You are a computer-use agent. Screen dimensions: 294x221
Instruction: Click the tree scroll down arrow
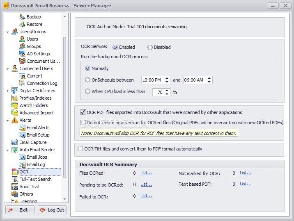point(65,199)
